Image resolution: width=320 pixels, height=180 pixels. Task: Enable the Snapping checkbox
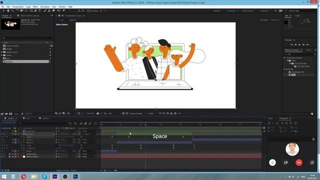click(x=88, y=11)
